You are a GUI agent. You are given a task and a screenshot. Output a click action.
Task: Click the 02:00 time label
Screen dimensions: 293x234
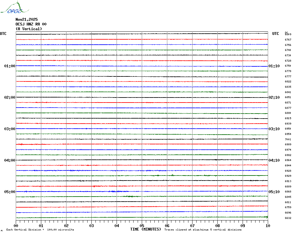10,97
